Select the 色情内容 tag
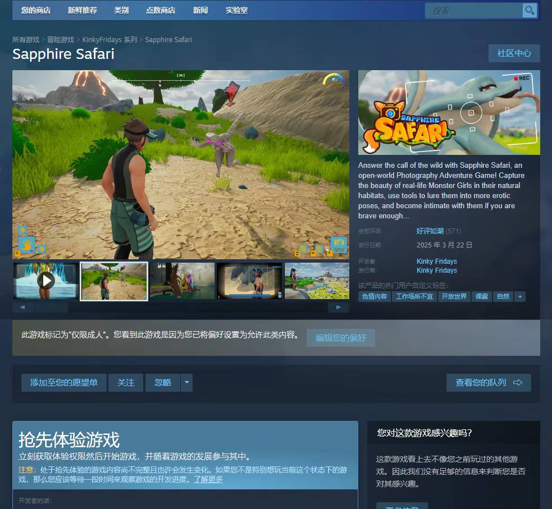 pos(374,296)
